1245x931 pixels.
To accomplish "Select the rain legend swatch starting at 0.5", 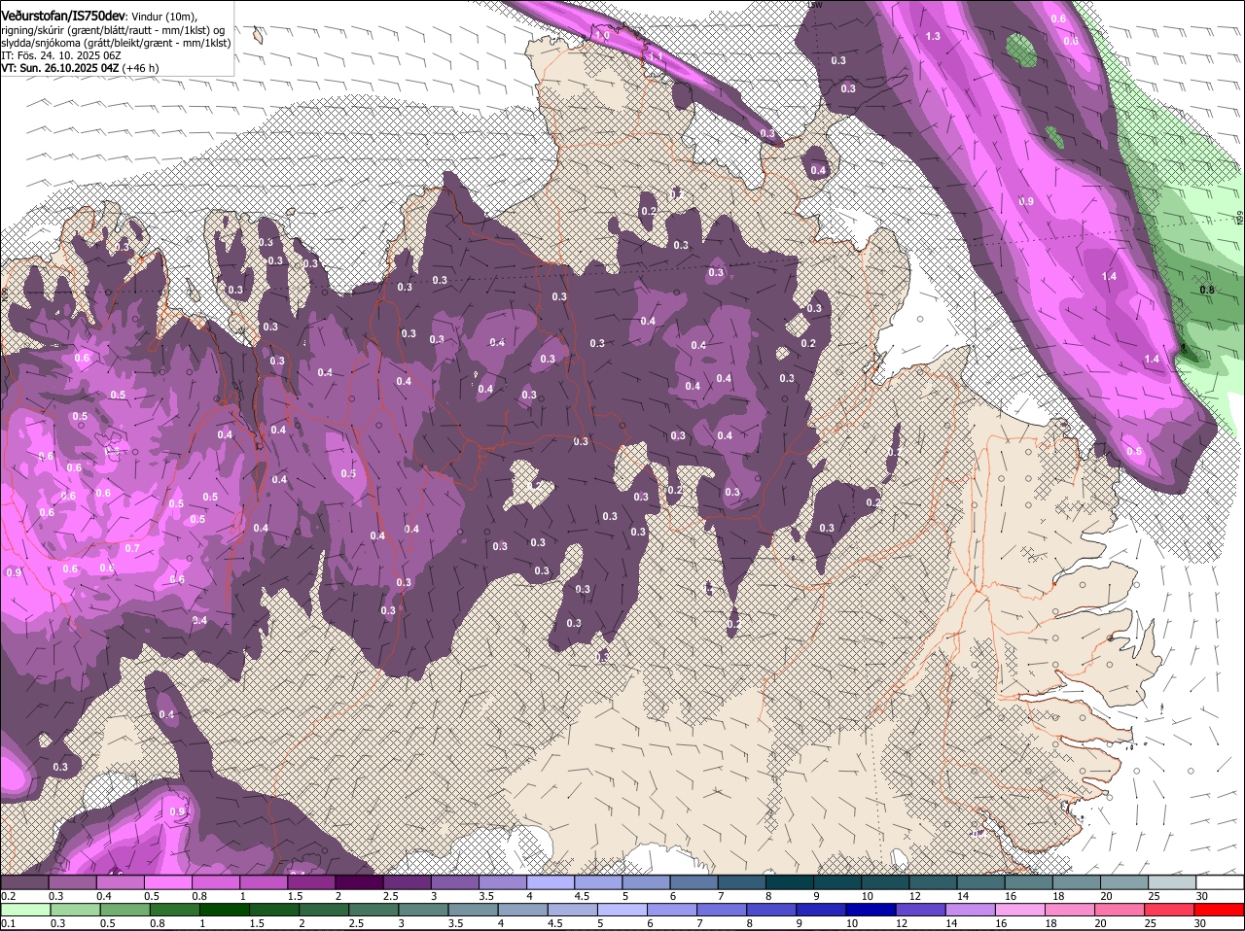I will click(125, 909).
